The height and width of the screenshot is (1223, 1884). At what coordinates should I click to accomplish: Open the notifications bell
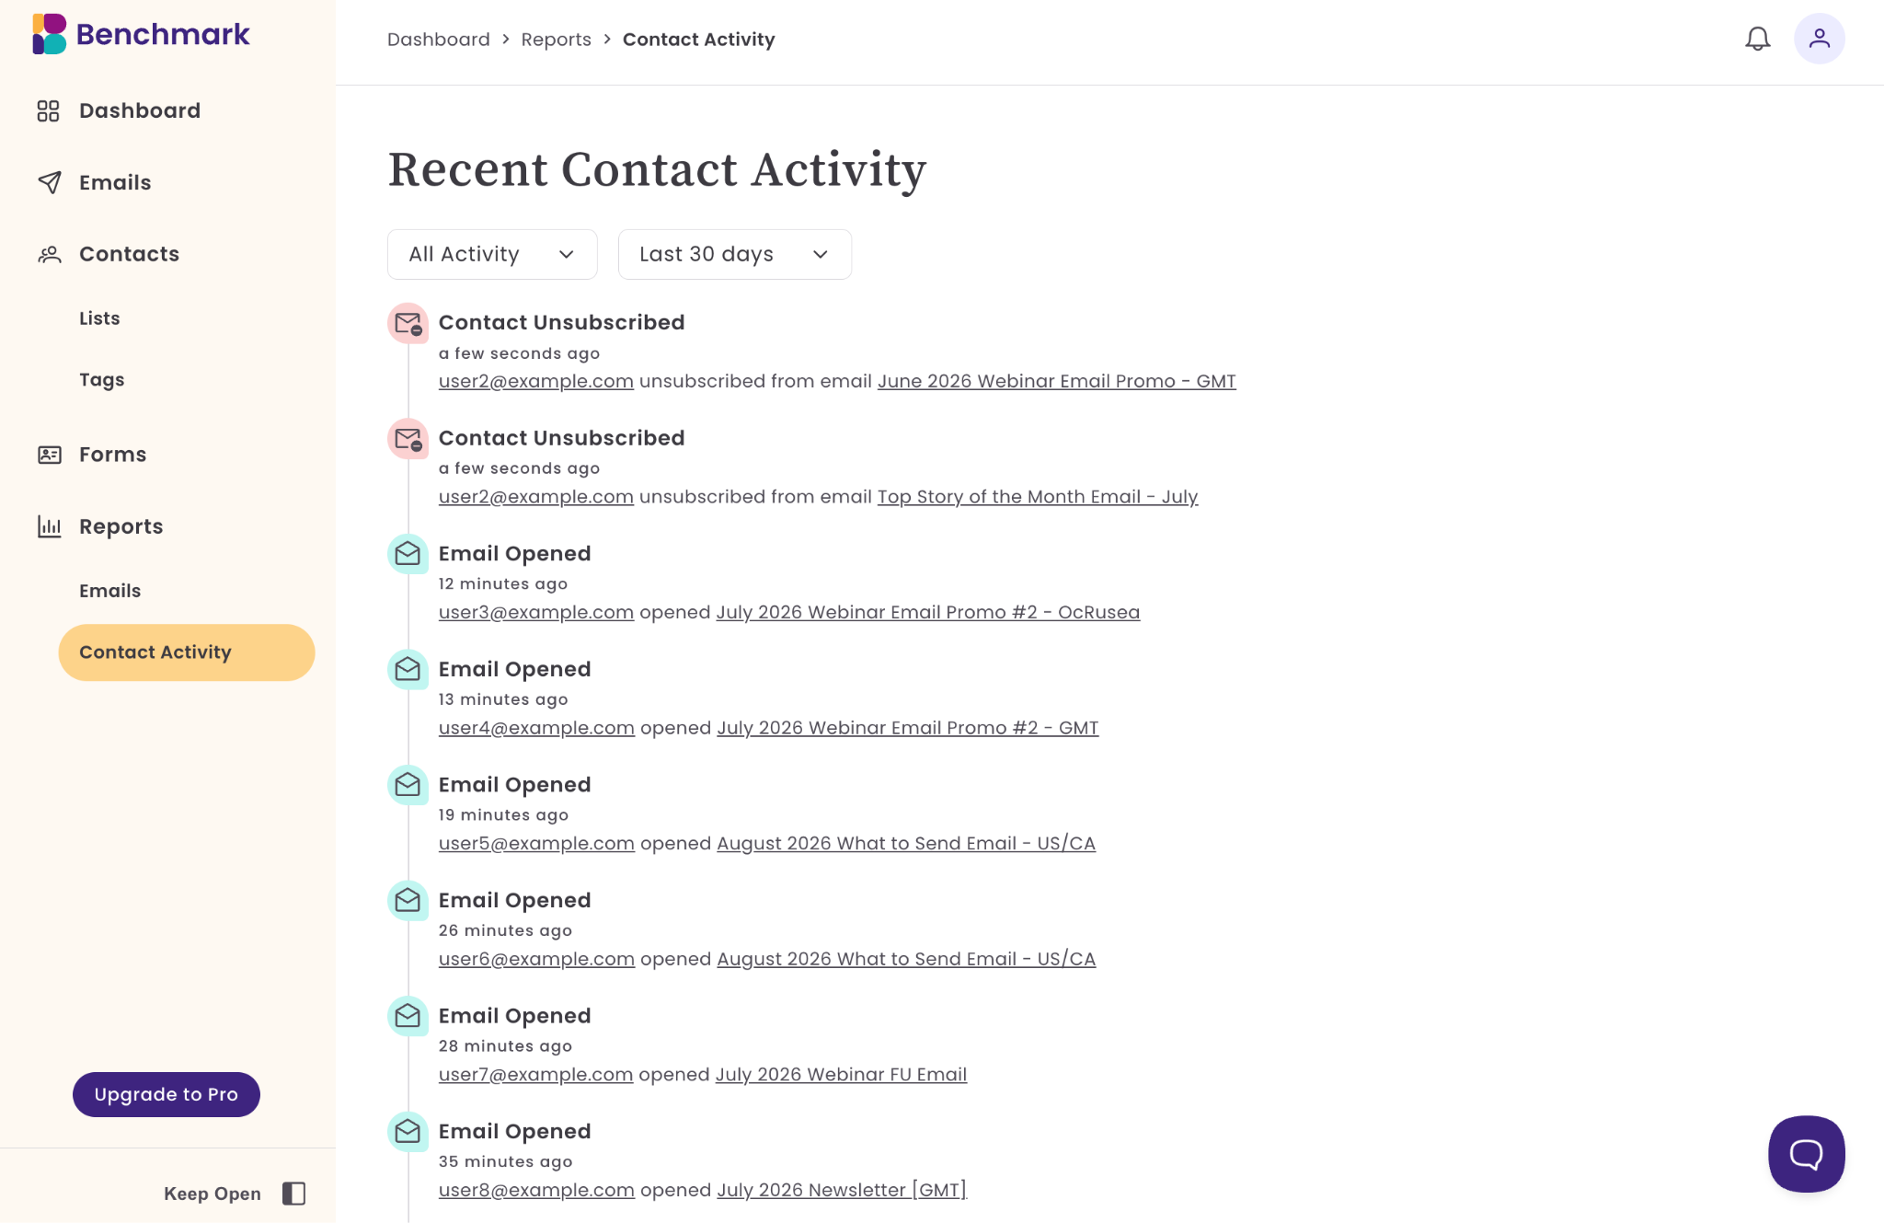[x=1757, y=39]
